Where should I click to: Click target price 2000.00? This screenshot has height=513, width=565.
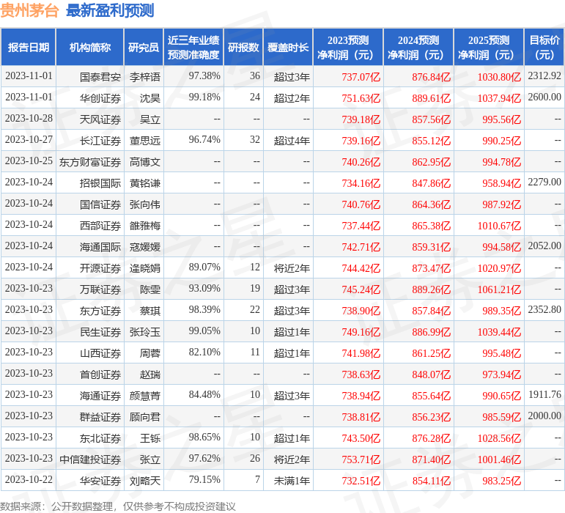(544, 416)
